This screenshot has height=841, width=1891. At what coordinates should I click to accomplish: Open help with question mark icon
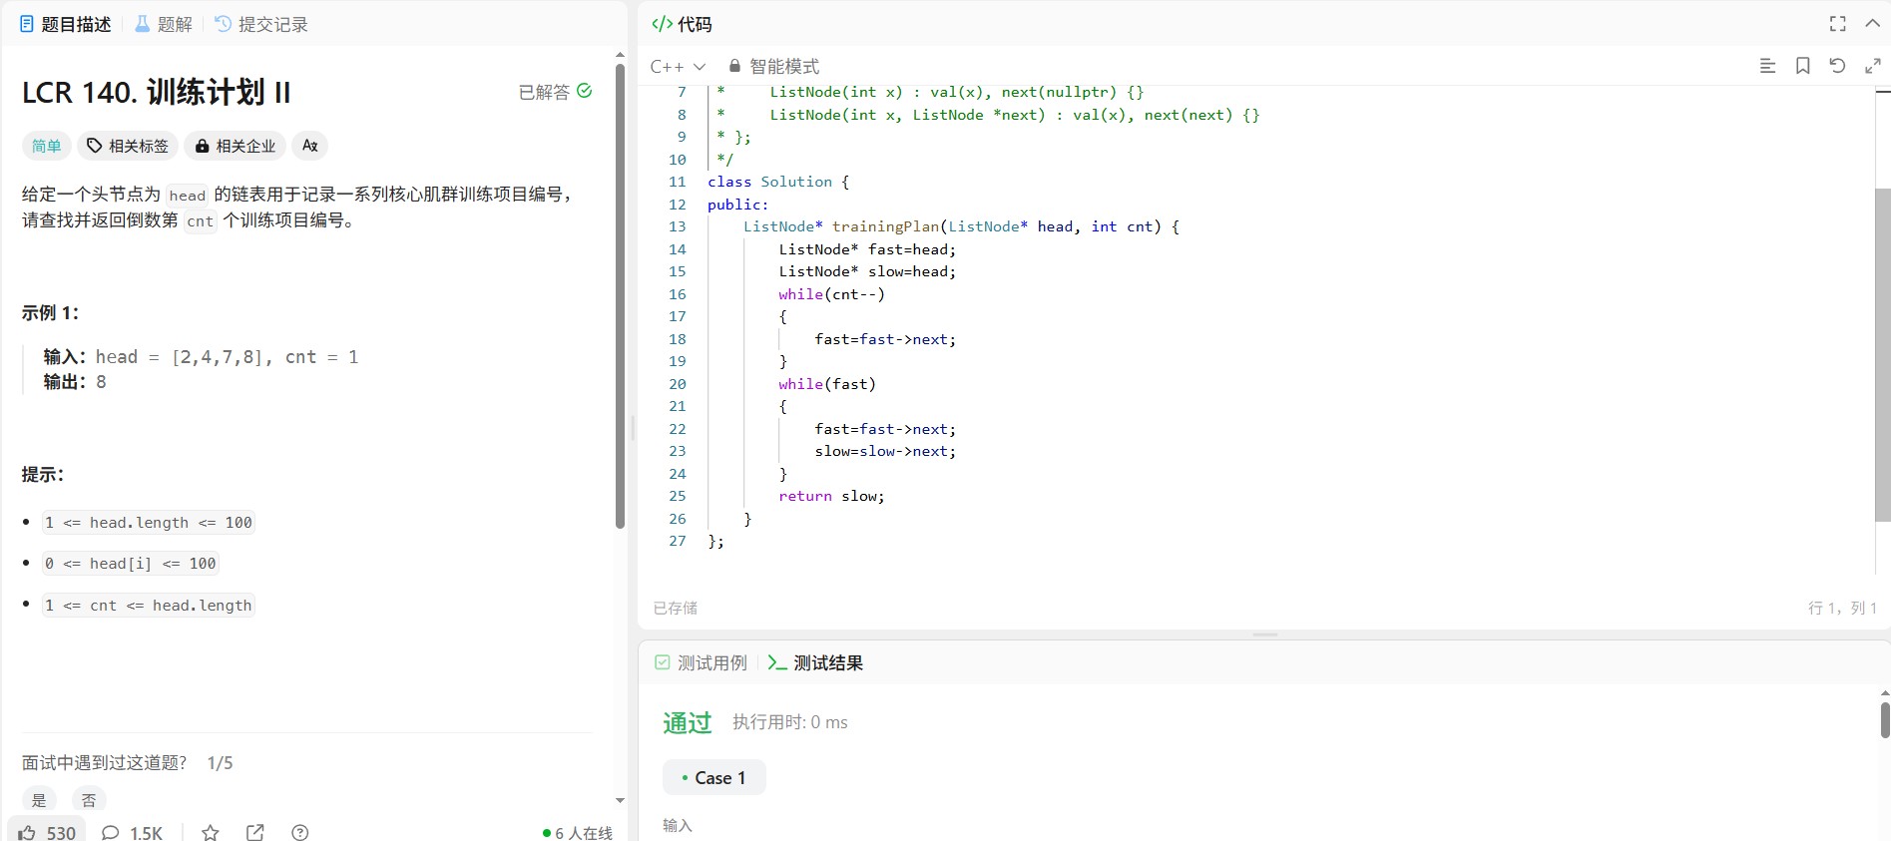[x=300, y=832]
